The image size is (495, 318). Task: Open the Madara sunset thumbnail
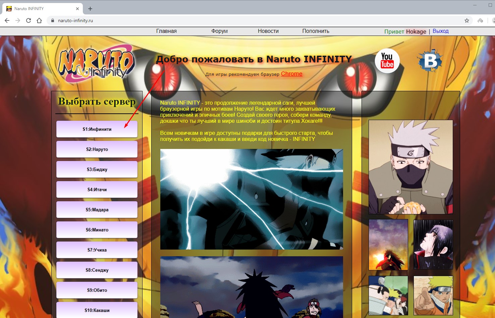(x=388, y=245)
